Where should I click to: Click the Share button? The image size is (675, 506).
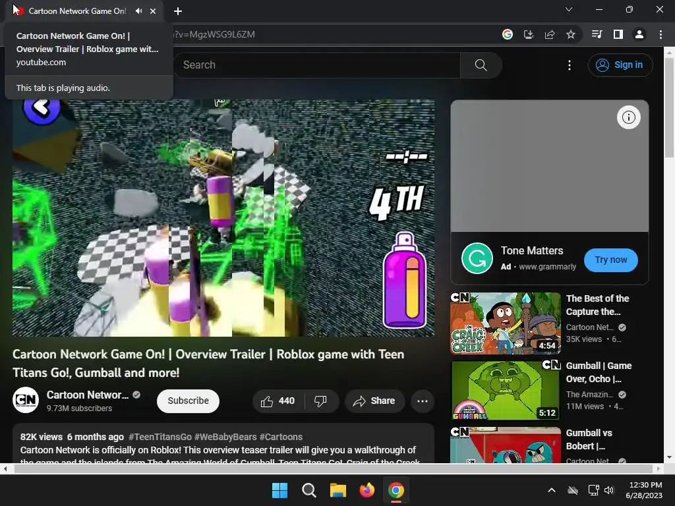tap(374, 401)
